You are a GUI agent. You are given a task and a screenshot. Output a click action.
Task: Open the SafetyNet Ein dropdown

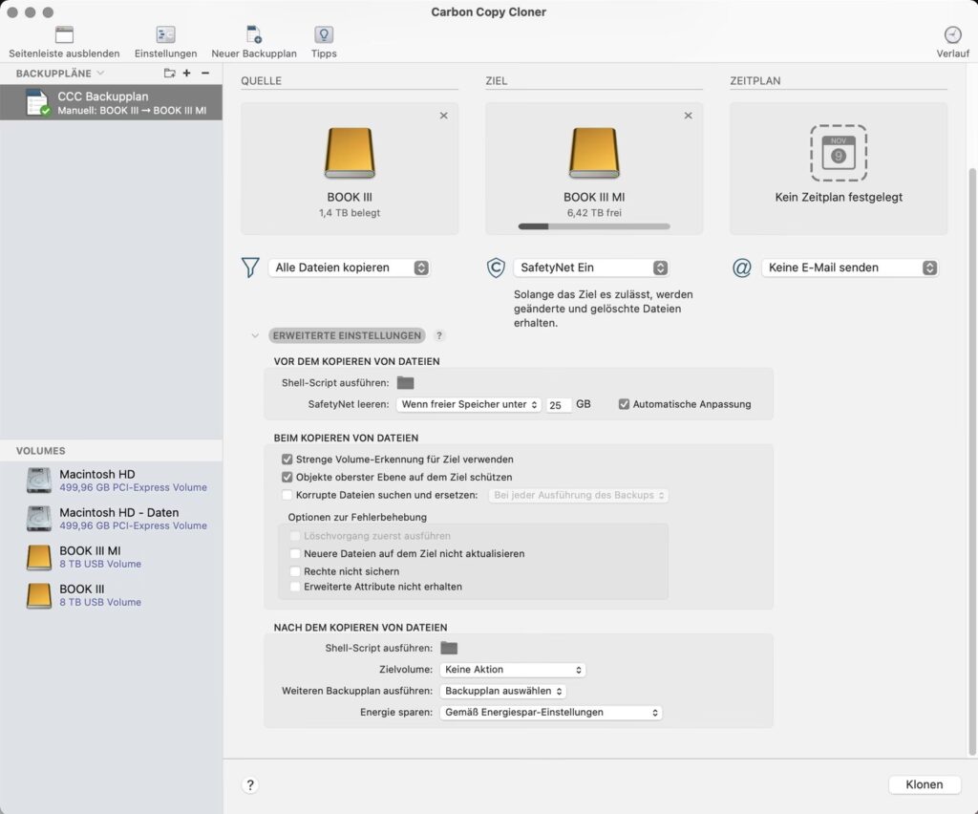(x=590, y=268)
